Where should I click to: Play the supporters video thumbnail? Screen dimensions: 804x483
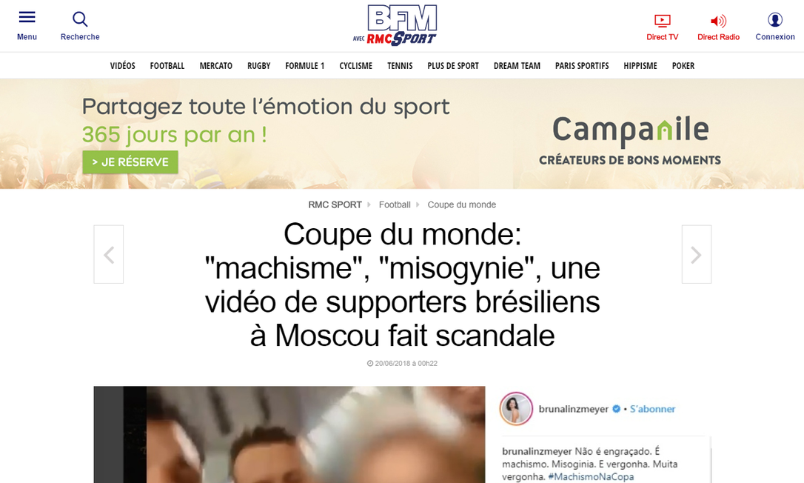pos(289,434)
